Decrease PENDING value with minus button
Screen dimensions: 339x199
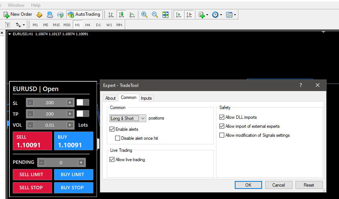pyautogui.click(x=41, y=163)
